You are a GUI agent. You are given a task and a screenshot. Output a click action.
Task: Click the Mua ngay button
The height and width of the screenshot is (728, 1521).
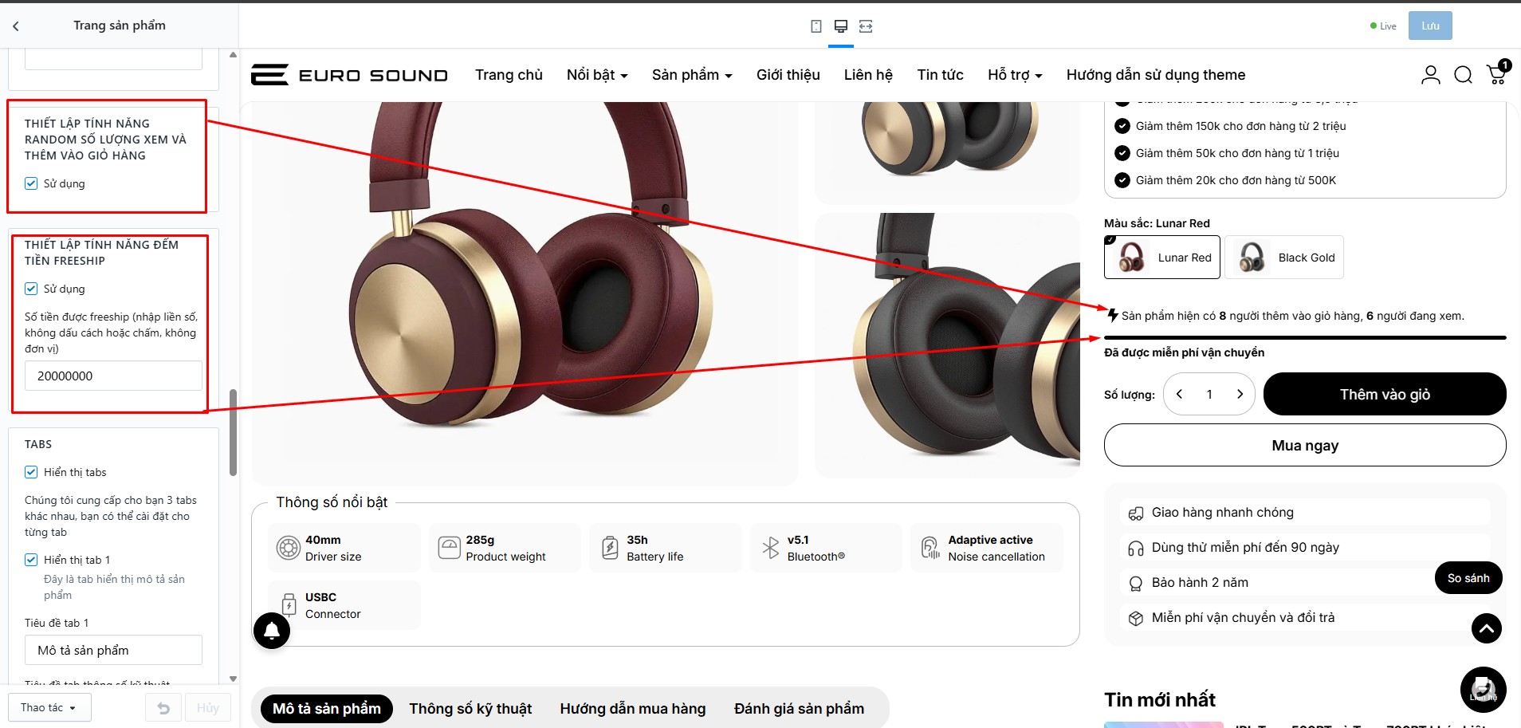pos(1305,445)
